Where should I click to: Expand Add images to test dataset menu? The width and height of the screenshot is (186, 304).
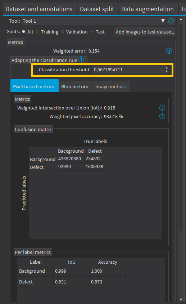(145, 32)
